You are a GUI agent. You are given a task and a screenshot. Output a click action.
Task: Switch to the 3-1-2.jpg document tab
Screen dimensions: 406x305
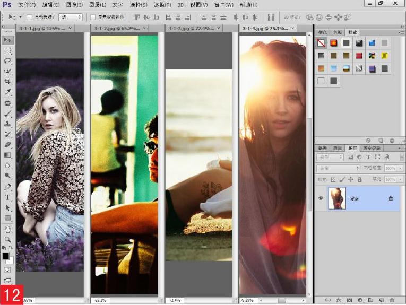(117, 28)
